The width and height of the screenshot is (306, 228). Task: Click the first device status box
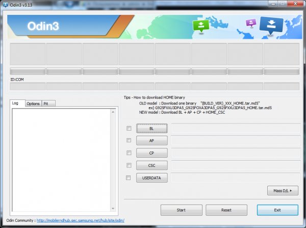[28, 54]
